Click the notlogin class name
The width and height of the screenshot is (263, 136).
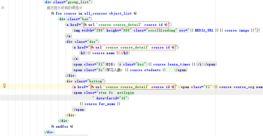pos(125,93)
